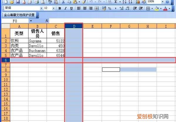176x122 pixels.
Task: Expand the Paste options arrow
Action: [79, 2]
